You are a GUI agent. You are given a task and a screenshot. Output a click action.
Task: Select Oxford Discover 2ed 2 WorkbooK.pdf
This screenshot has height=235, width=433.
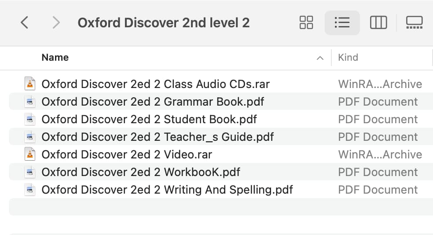pyautogui.click(x=141, y=172)
